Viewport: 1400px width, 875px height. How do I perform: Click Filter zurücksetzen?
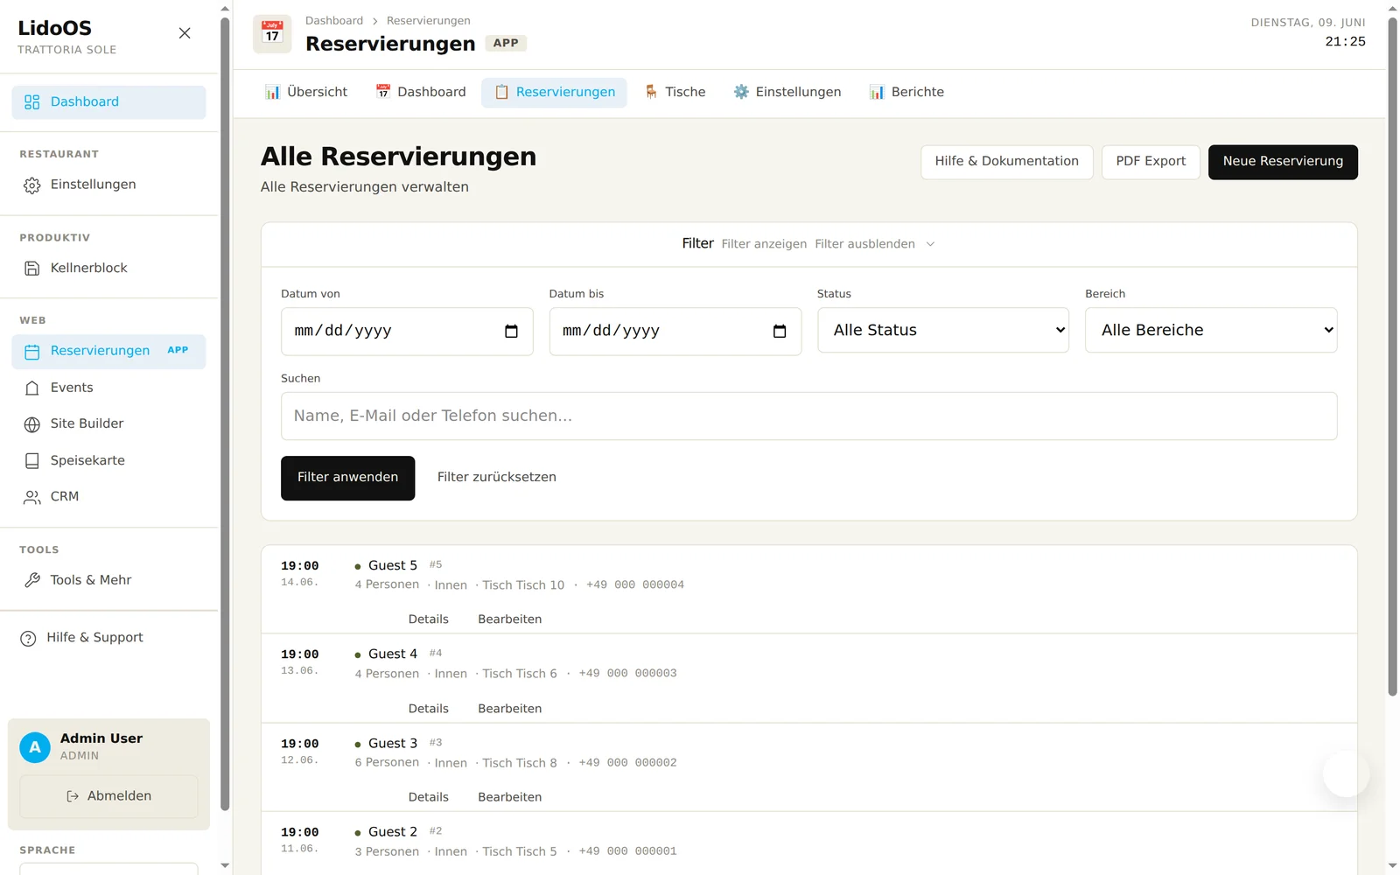tap(497, 478)
